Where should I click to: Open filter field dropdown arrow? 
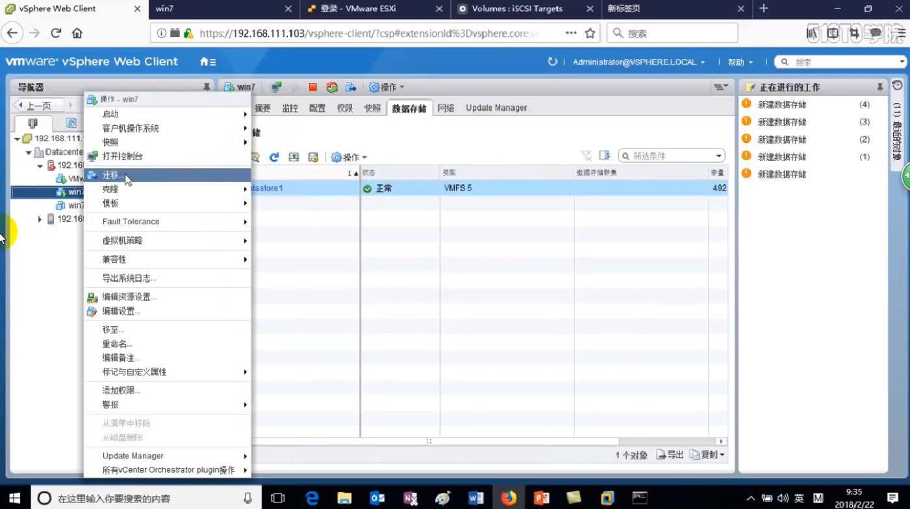(719, 156)
